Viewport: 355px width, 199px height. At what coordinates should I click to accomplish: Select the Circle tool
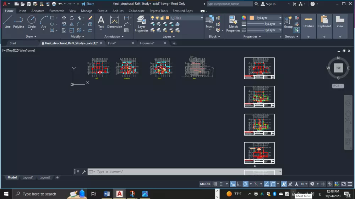coord(32,22)
